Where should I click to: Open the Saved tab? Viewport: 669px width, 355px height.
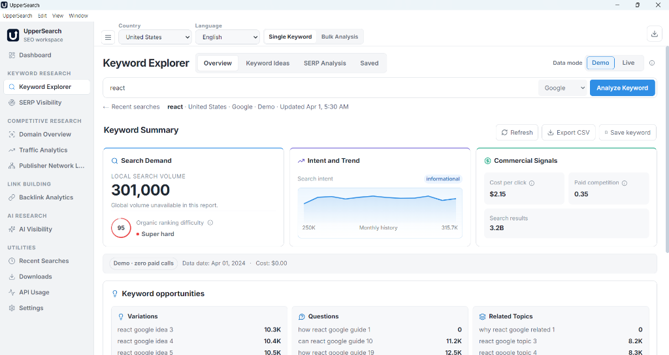pyautogui.click(x=369, y=63)
